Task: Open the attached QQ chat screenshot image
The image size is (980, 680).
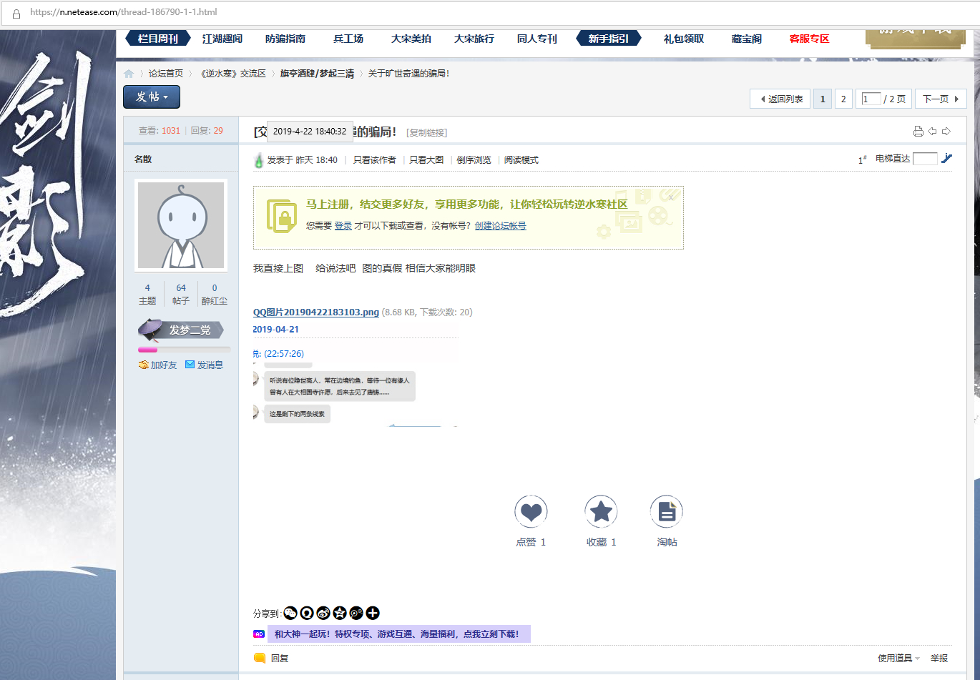Action: click(x=356, y=375)
